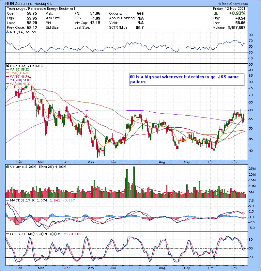Click the Bid Size label
This screenshot has width=261, height=271.
click(x=53, y=27)
